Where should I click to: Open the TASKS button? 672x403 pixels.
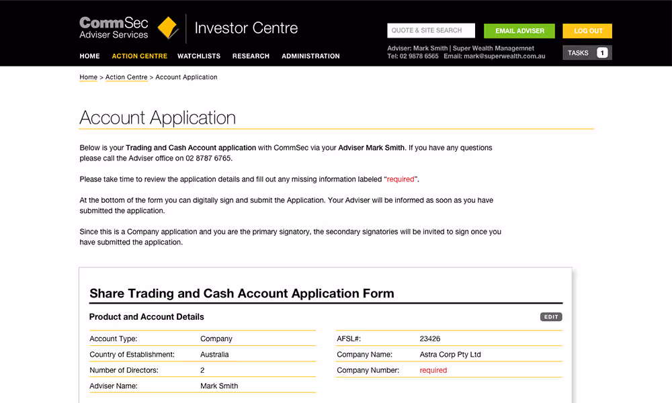(587, 52)
